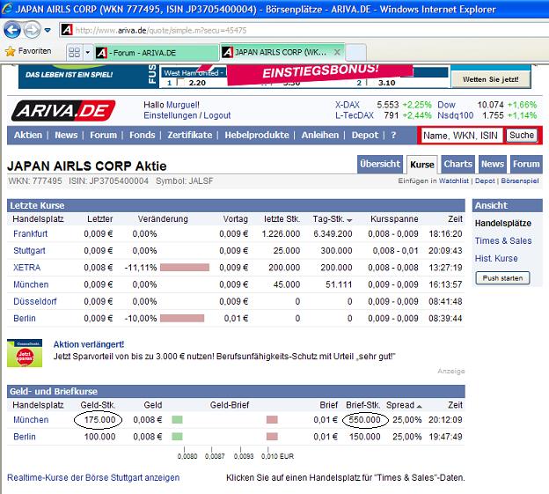
Task: Open the Charts tab
Action: (x=457, y=164)
